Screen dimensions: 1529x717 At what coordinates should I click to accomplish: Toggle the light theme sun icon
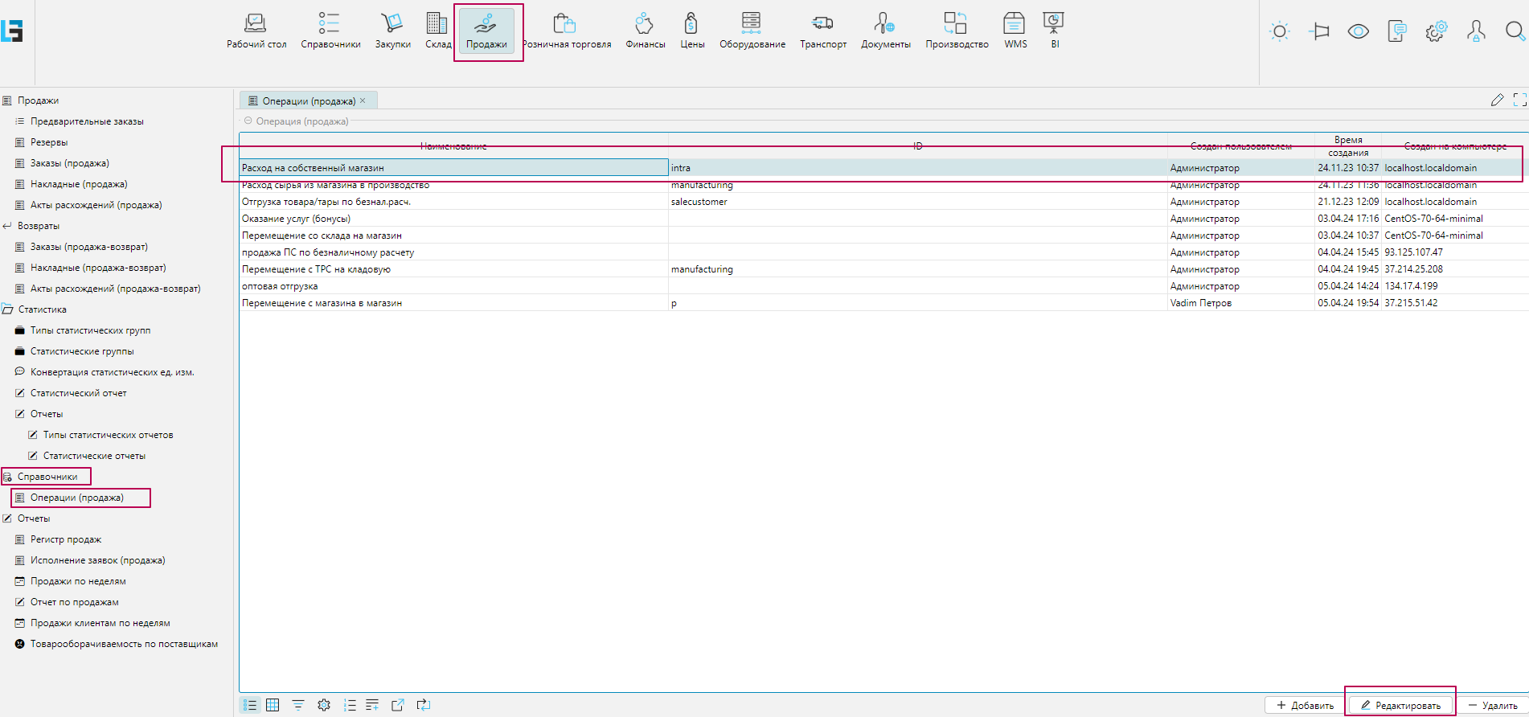(1279, 31)
